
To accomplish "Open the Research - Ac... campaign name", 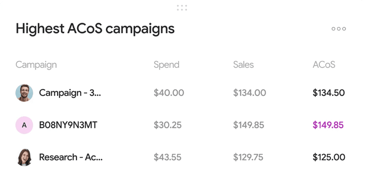I will click(x=71, y=157).
